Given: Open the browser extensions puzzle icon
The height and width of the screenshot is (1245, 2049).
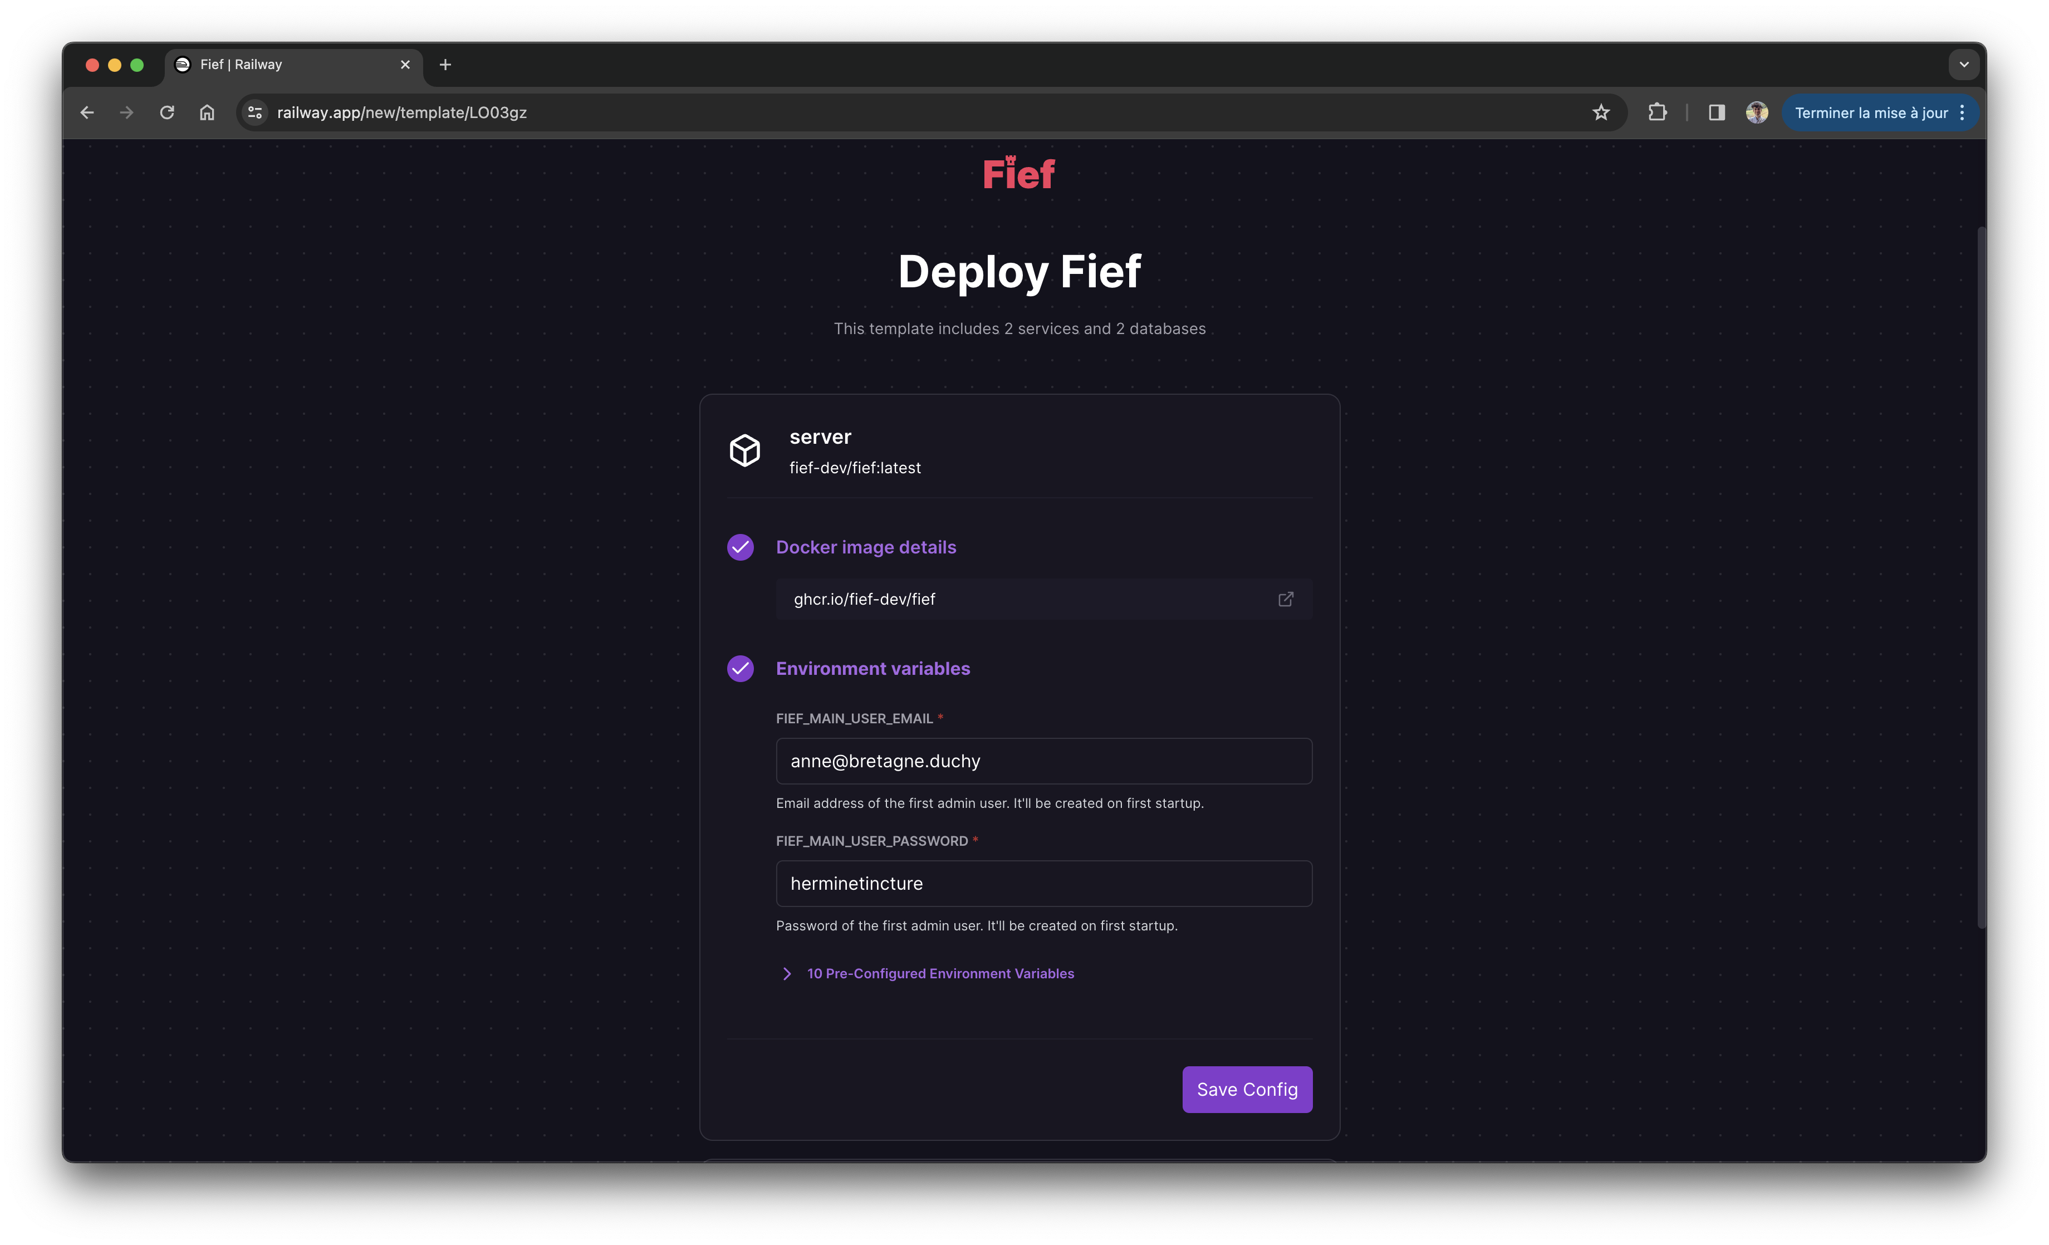Looking at the screenshot, I should (x=1656, y=112).
